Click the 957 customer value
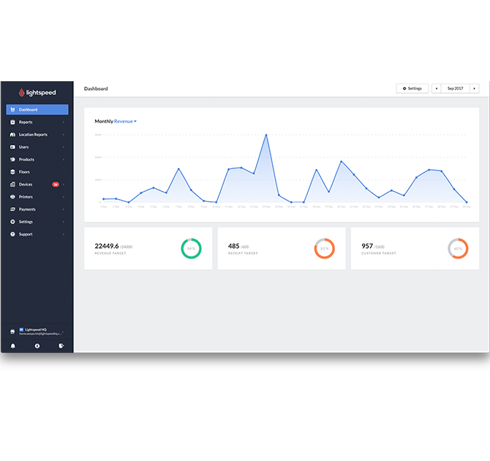This screenshot has width=490, height=461. click(x=367, y=246)
